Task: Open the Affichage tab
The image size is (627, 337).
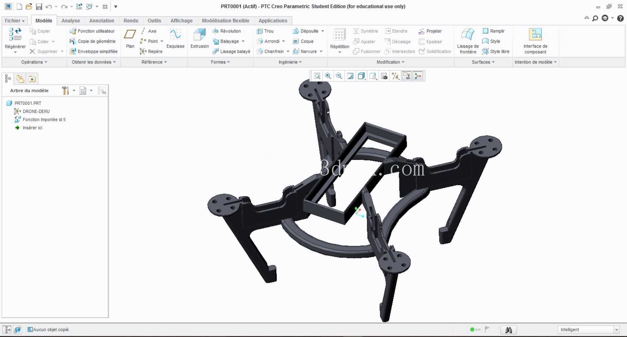Action: (x=181, y=21)
